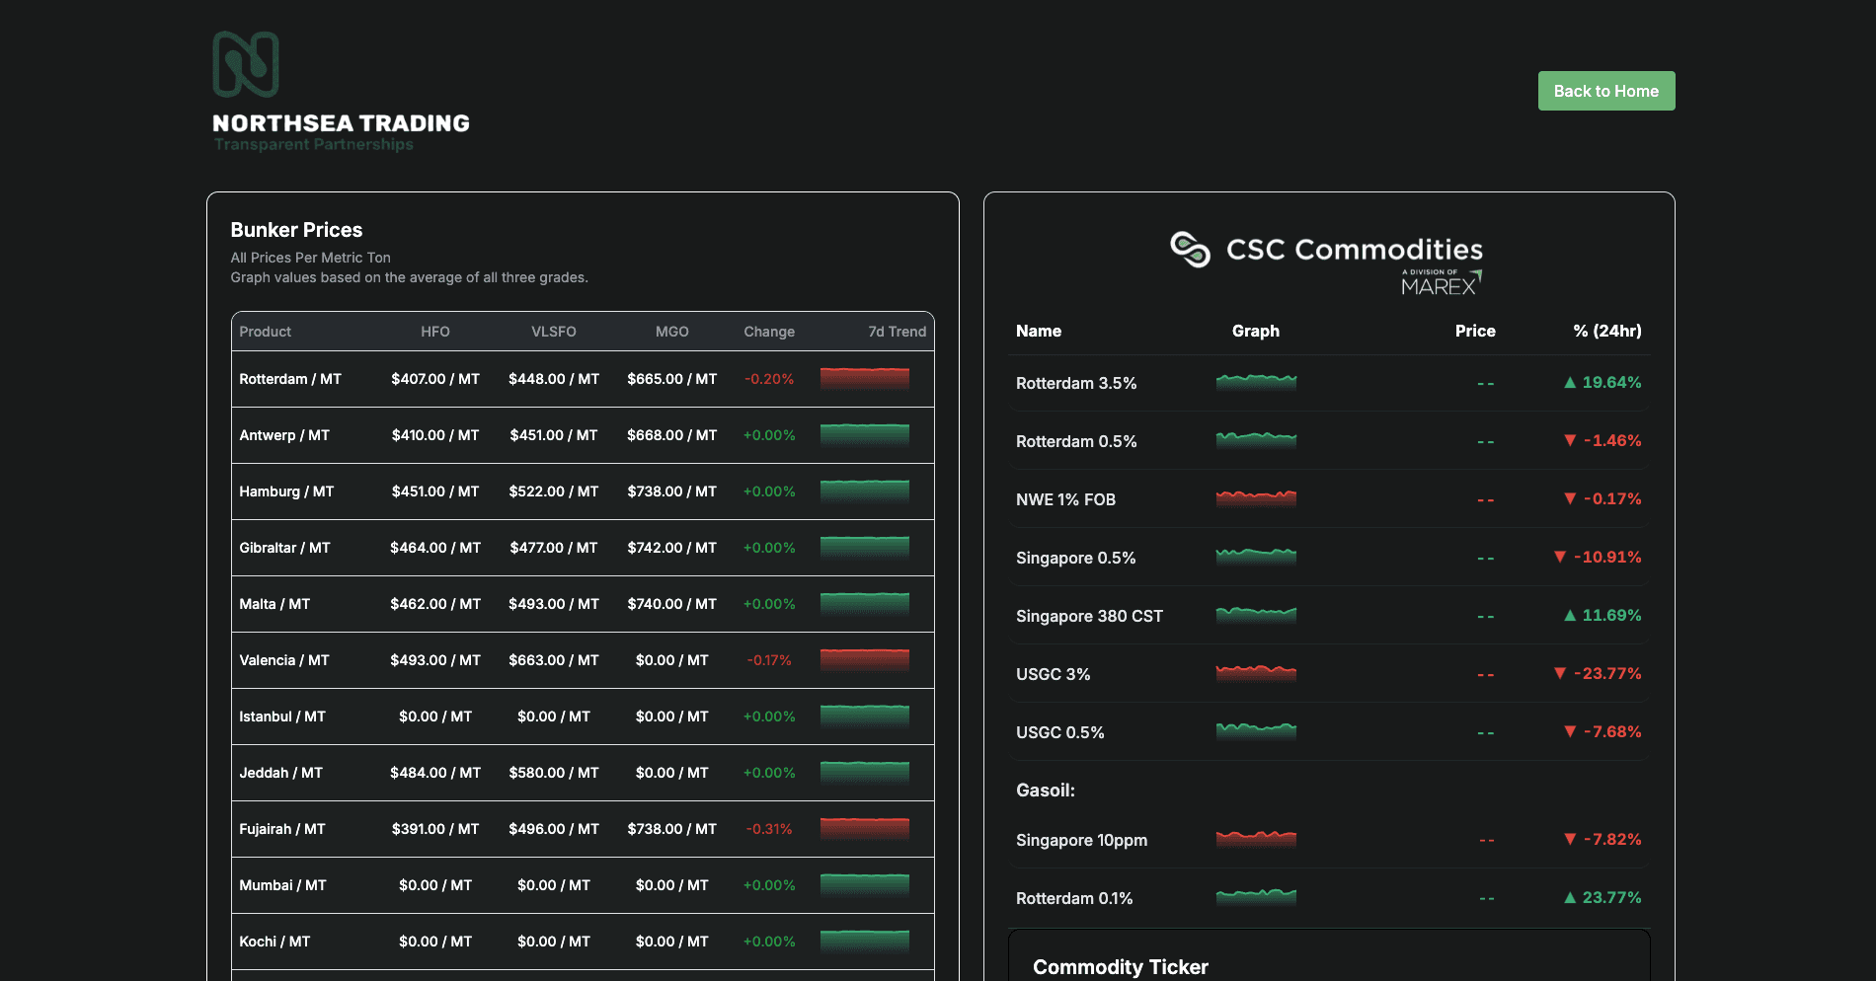Click the $742.00 / MT Gibraltar MGO price
Viewport: 1876px width, 981px height.
point(672,548)
